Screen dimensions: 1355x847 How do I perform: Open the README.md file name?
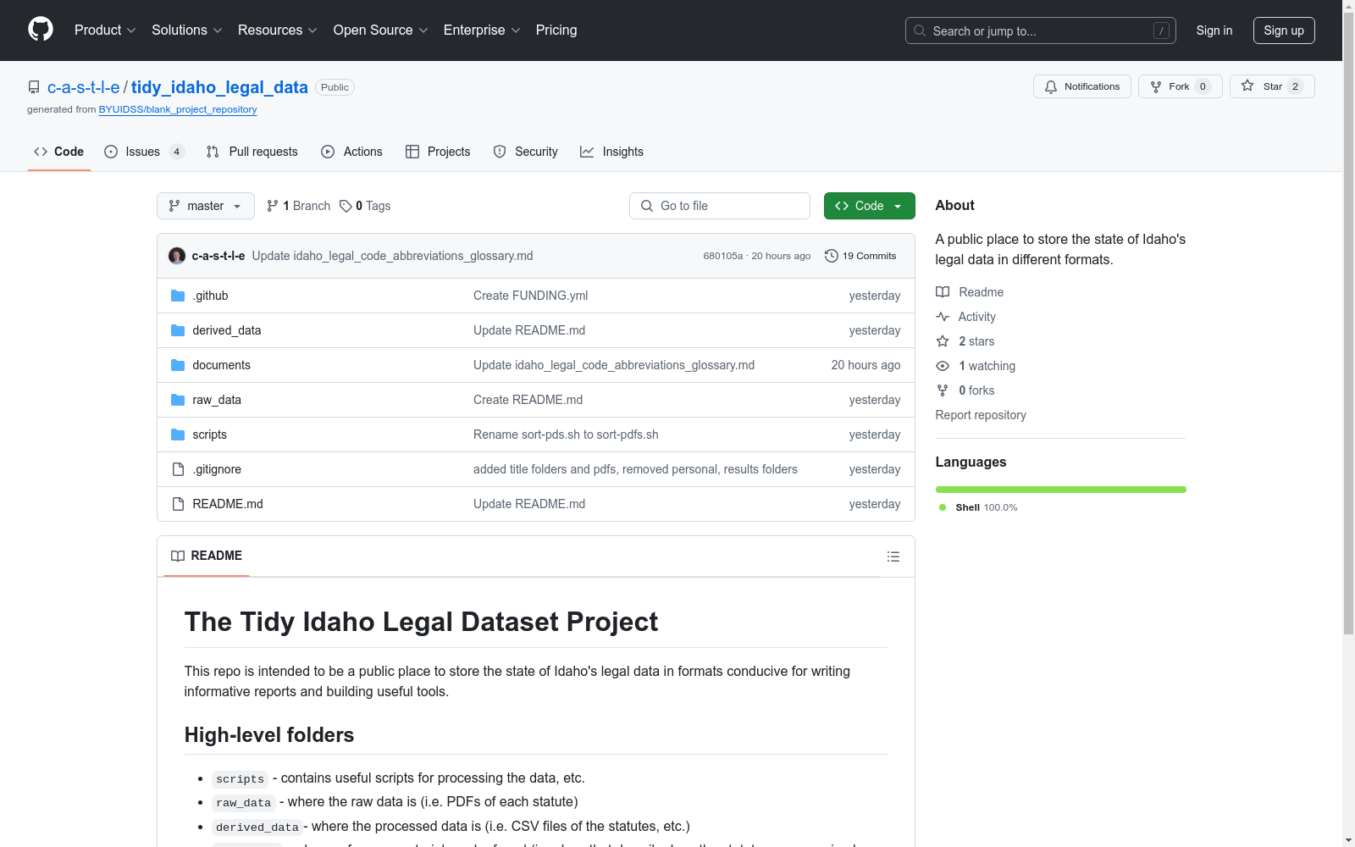click(228, 504)
